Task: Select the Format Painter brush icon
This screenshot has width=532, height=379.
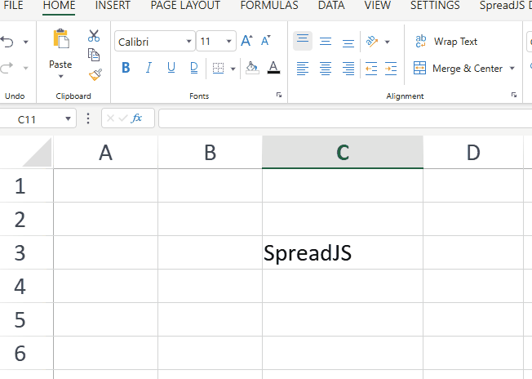Action: [95, 74]
